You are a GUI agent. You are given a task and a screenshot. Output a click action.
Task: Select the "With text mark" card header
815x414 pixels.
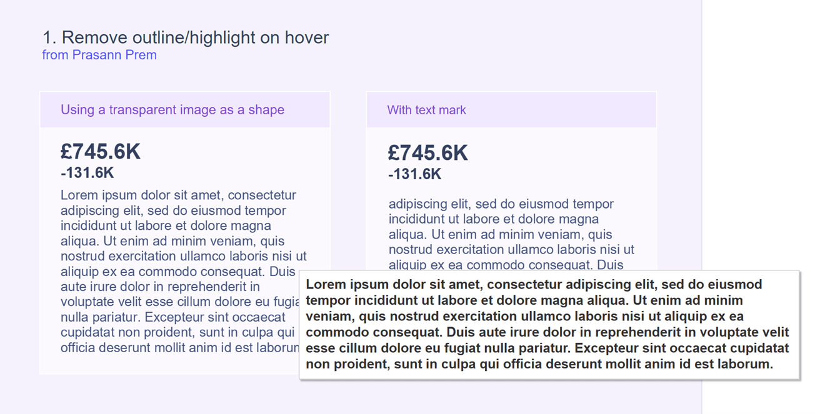[x=426, y=110]
